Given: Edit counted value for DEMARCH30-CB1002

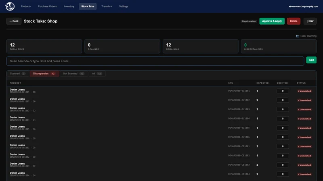Looking at the screenshot, I should pyautogui.click(x=283, y=156).
